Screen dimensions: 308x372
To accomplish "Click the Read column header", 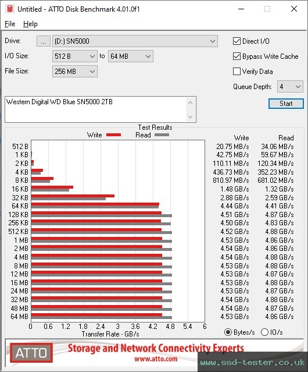I will coord(286,138).
